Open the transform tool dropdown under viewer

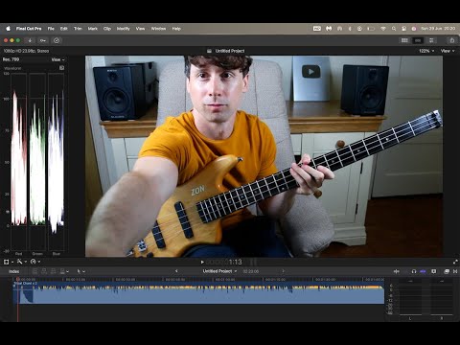9,262
